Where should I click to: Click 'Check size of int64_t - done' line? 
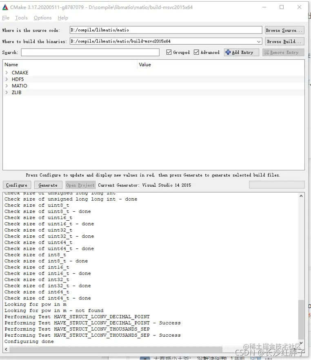(48, 298)
